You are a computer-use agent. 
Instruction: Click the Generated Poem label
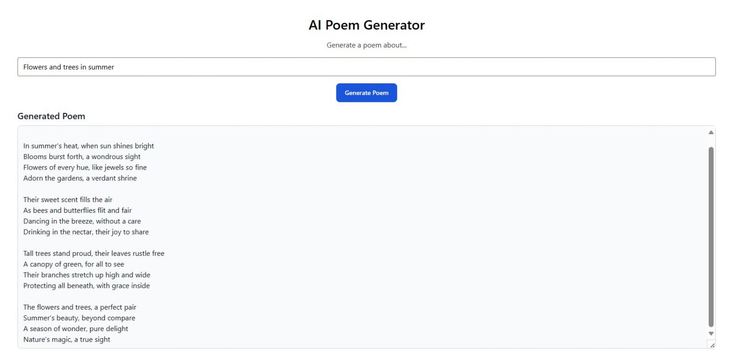51,116
